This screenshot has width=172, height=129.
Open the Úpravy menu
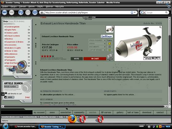coord(14,6)
